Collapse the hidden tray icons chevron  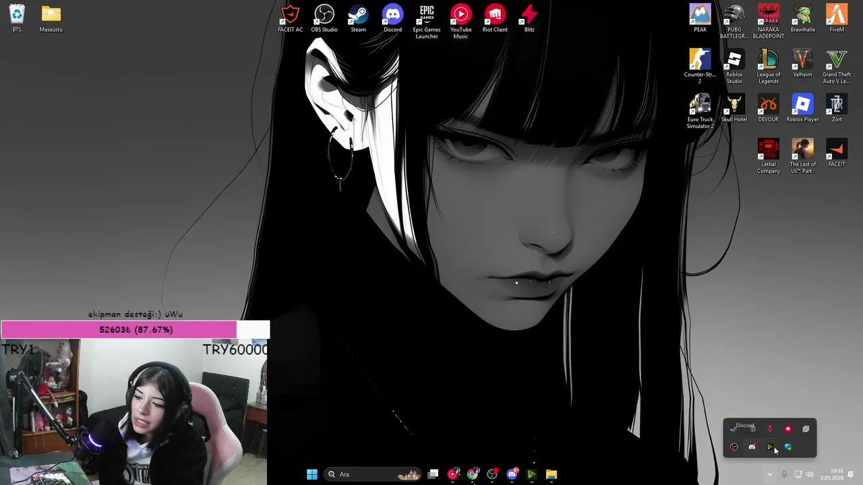click(769, 474)
